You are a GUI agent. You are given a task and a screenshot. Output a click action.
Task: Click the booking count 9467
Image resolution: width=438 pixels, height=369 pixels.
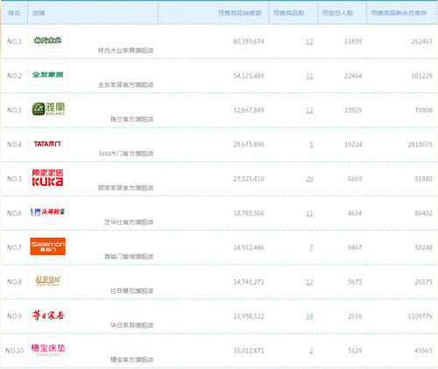coord(355,248)
